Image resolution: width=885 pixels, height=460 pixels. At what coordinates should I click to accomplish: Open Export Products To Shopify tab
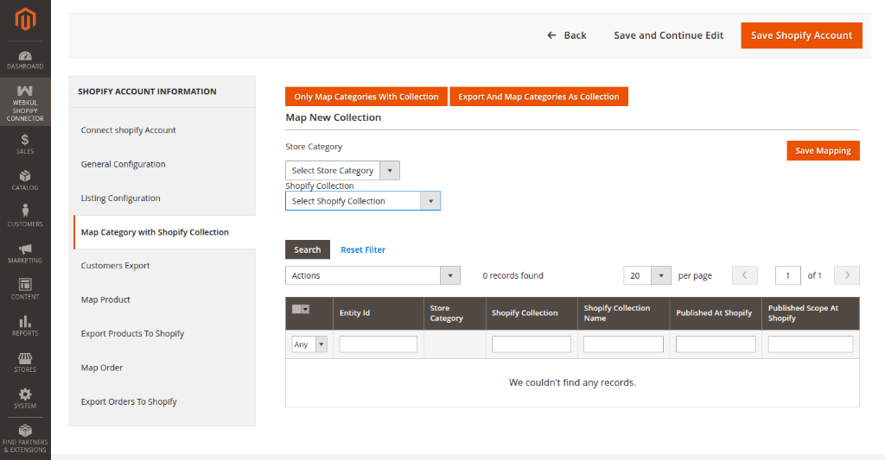(132, 333)
